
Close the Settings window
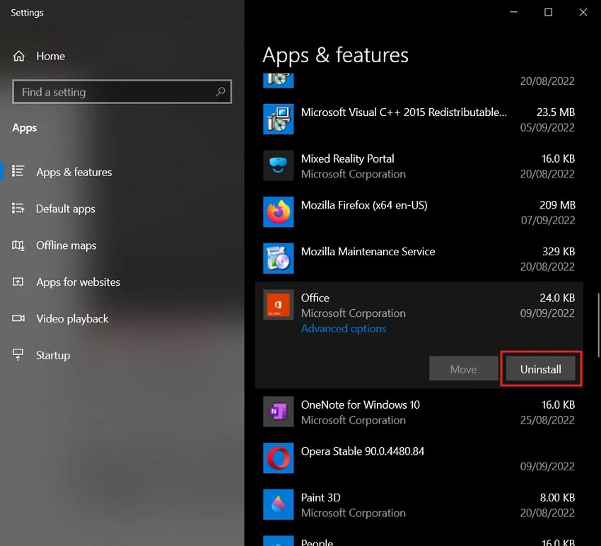(x=583, y=12)
